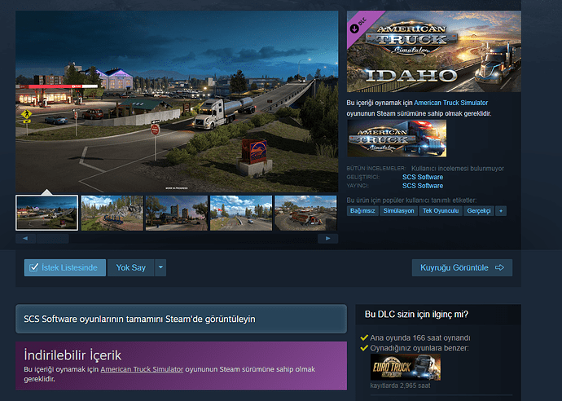Select the forest log truck thumbnail
The width and height of the screenshot is (562, 401).
(112, 213)
